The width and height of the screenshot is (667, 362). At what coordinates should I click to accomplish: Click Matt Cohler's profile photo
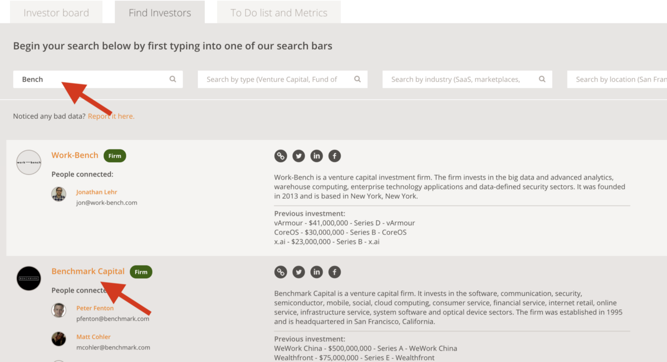click(59, 339)
